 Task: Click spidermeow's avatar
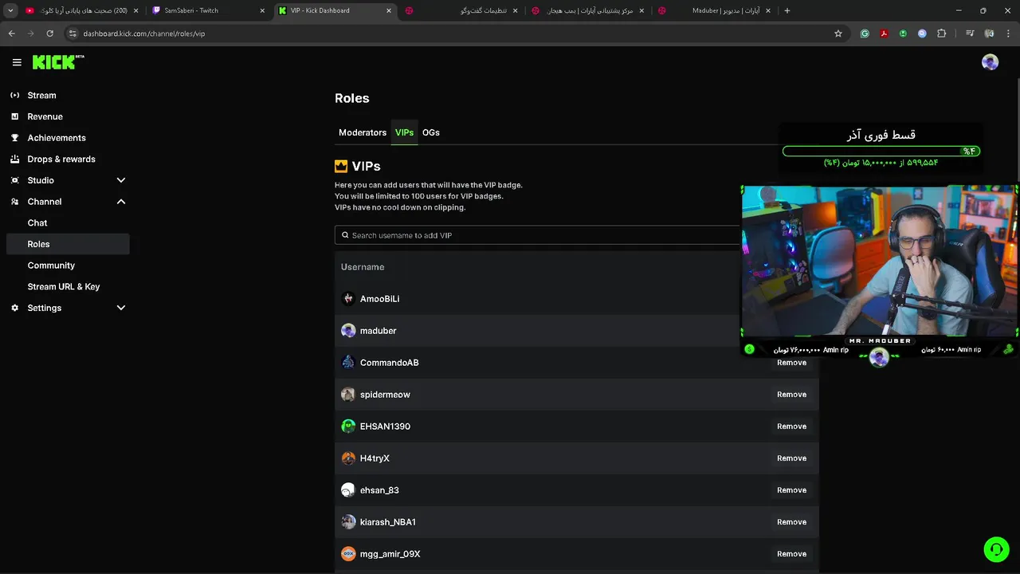click(348, 395)
